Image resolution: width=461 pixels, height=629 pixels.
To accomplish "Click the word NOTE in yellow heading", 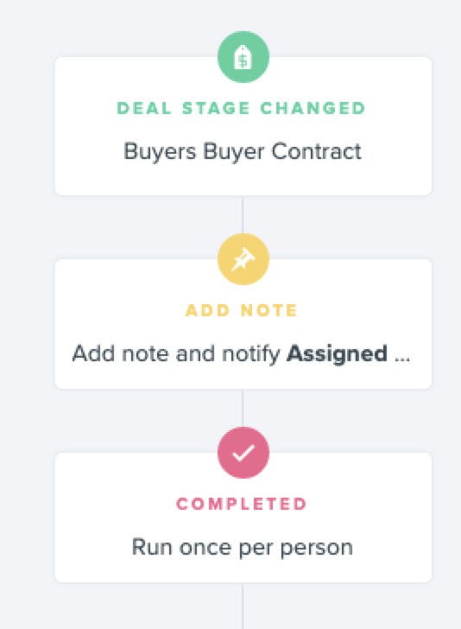I will (269, 310).
